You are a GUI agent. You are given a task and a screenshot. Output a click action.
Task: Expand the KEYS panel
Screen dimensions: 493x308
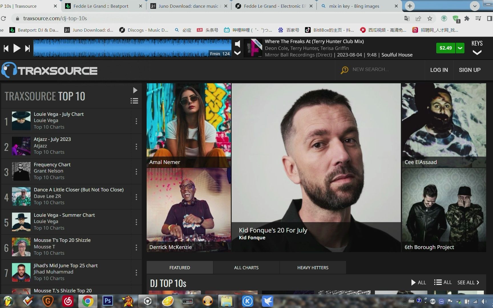pyautogui.click(x=477, y=48)
